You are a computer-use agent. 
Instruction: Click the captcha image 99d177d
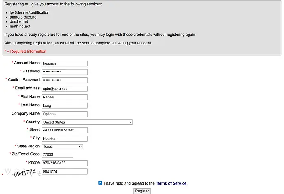pyautogui.click(x=23, y=172)
